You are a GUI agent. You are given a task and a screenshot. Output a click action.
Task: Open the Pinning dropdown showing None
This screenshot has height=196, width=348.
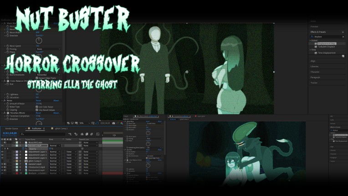(48, 49)
